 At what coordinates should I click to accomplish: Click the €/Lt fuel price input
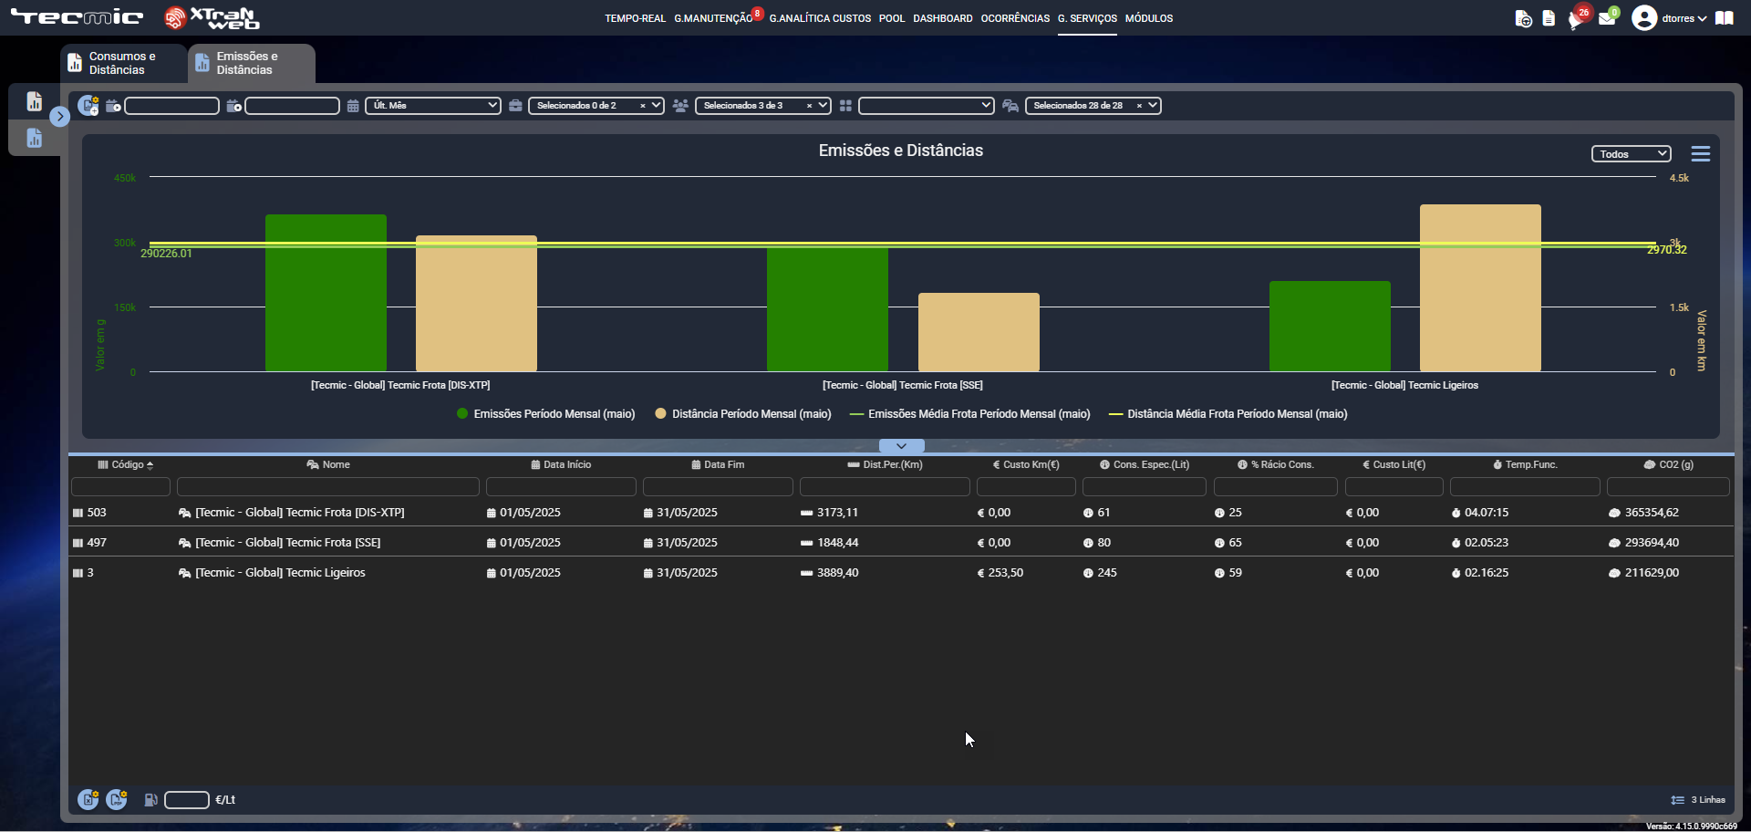[187, 800]
